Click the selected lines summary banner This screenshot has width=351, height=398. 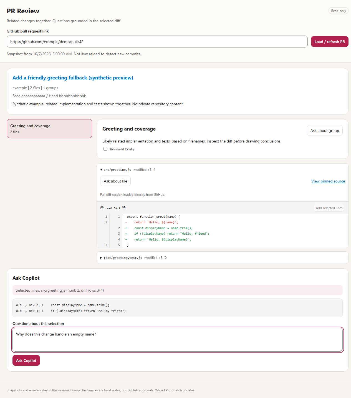(178, 290)
